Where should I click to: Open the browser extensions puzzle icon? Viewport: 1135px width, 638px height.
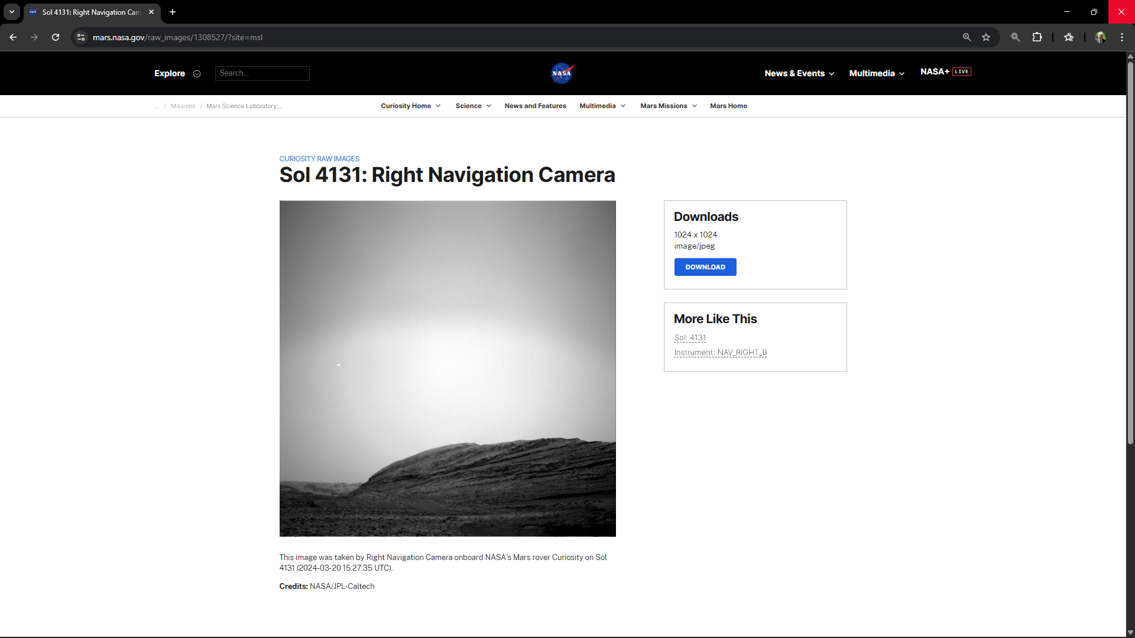coord(1037,37)
